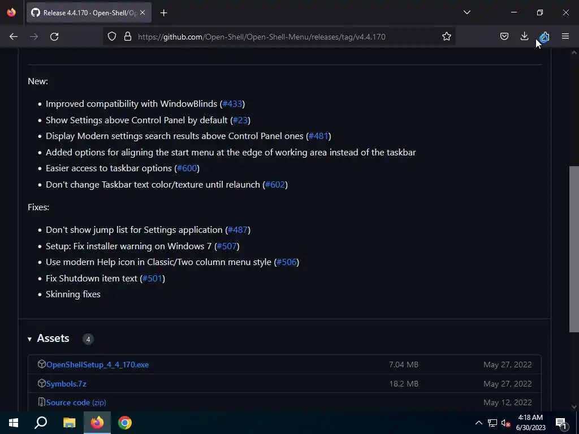Viewport: 579px width, 434px height.
Task: Click package icon beside Symbols.7z
Action: pos(41,384)
